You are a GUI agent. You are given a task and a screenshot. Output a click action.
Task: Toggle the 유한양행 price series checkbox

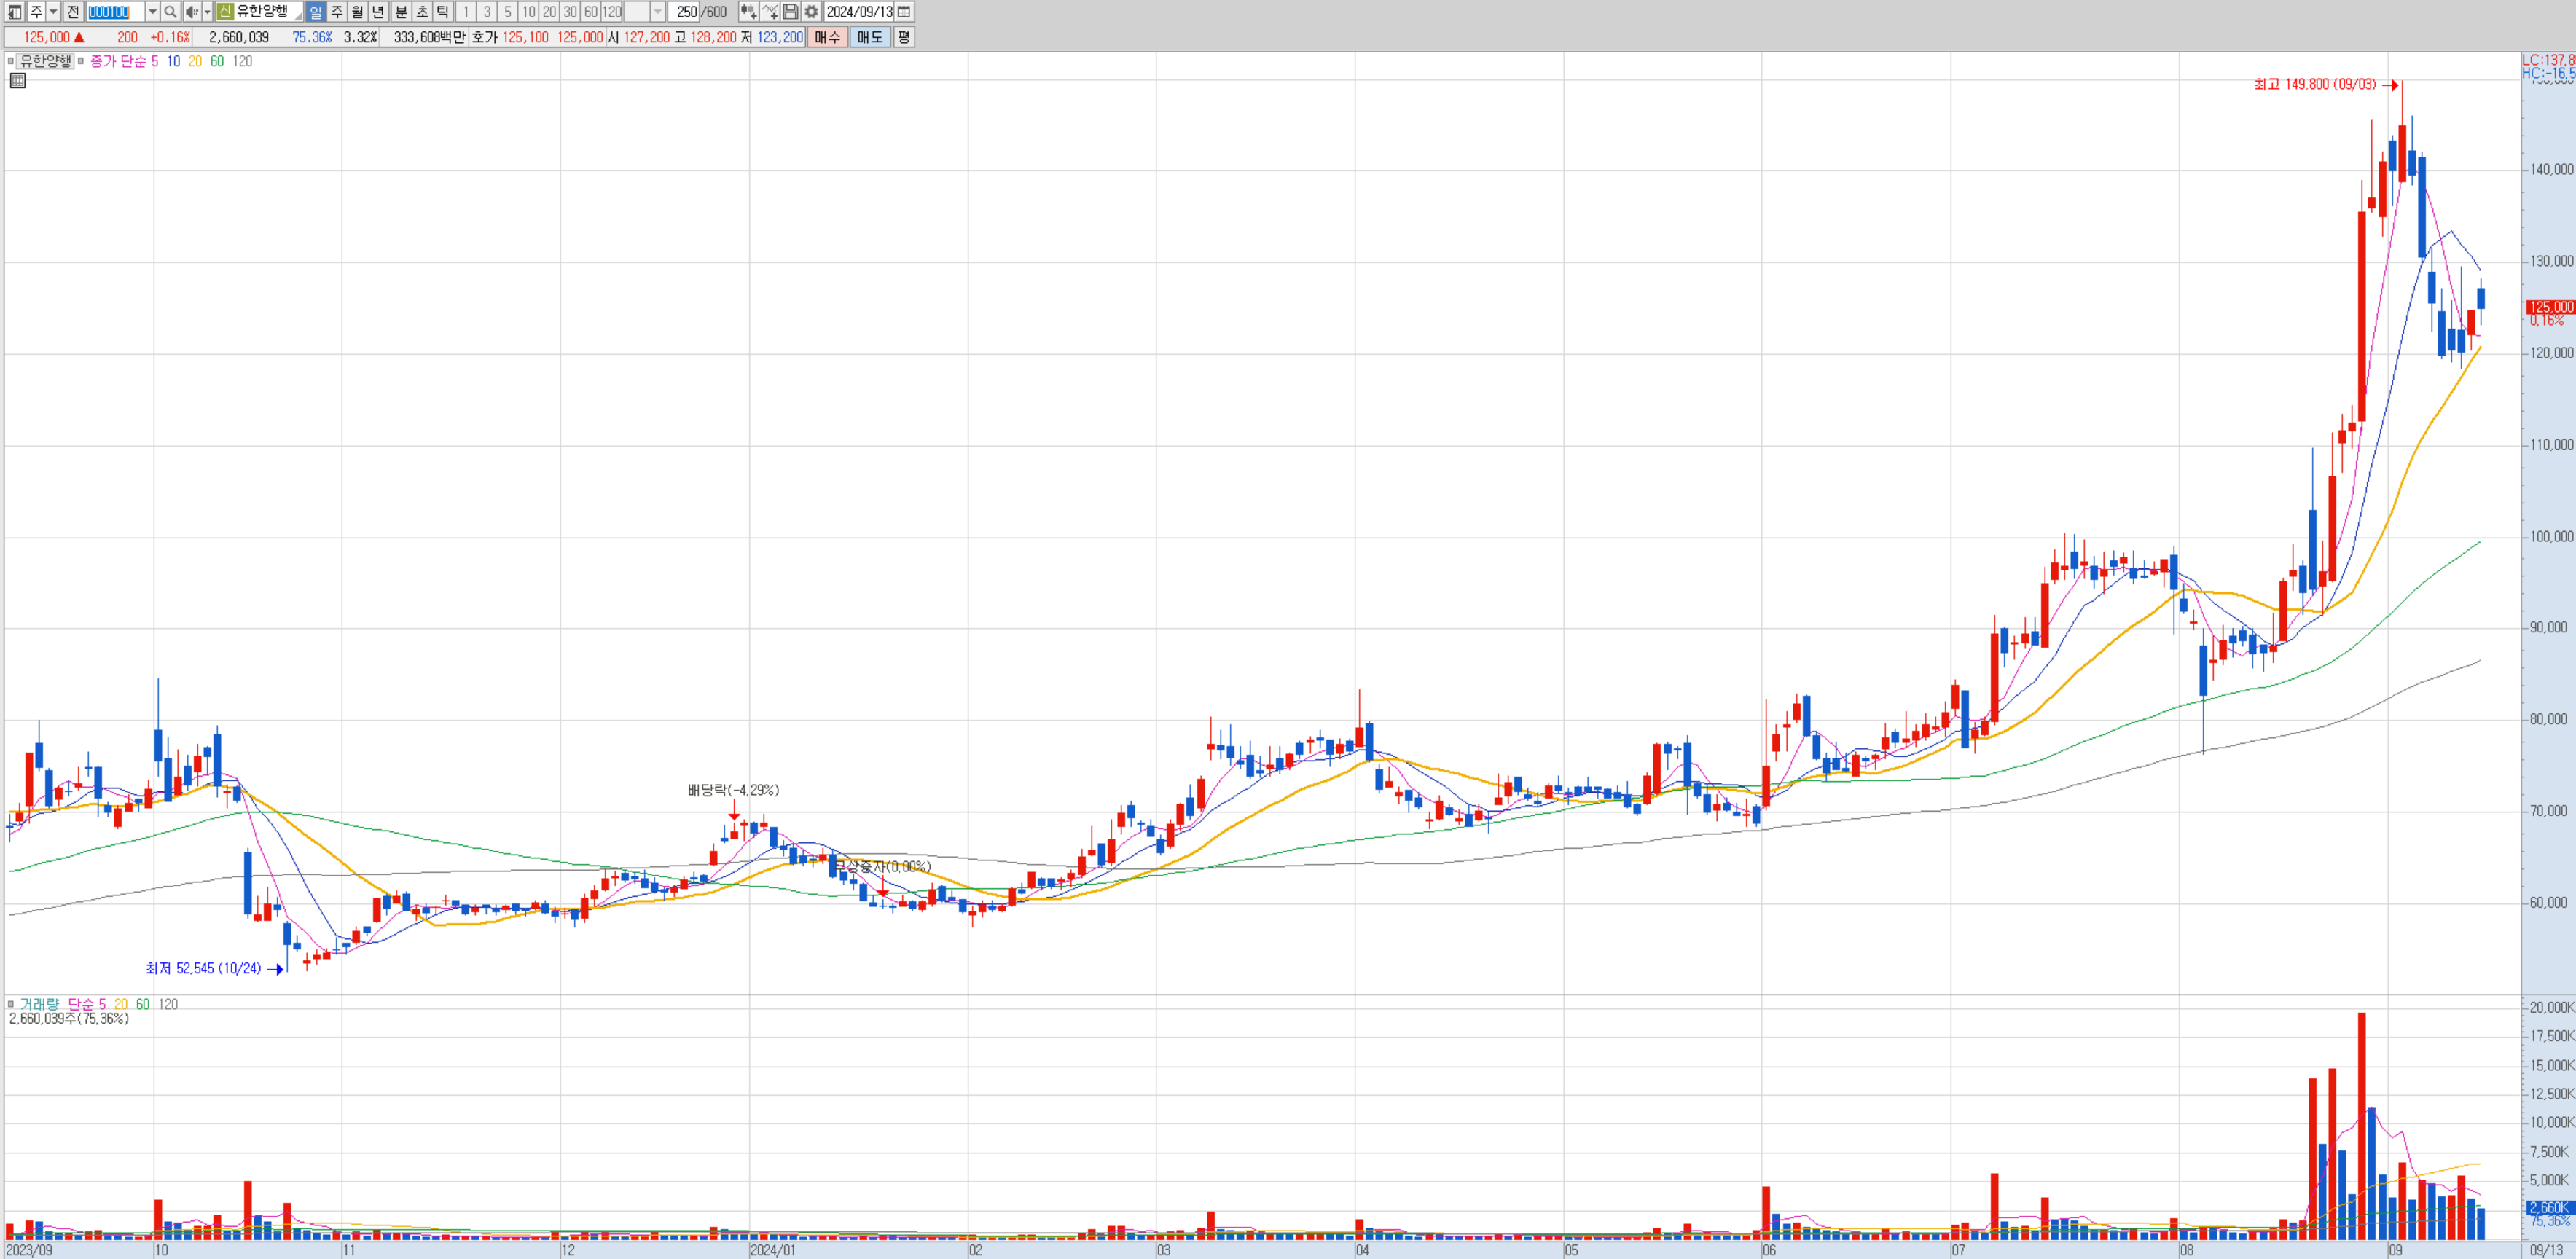11,61
